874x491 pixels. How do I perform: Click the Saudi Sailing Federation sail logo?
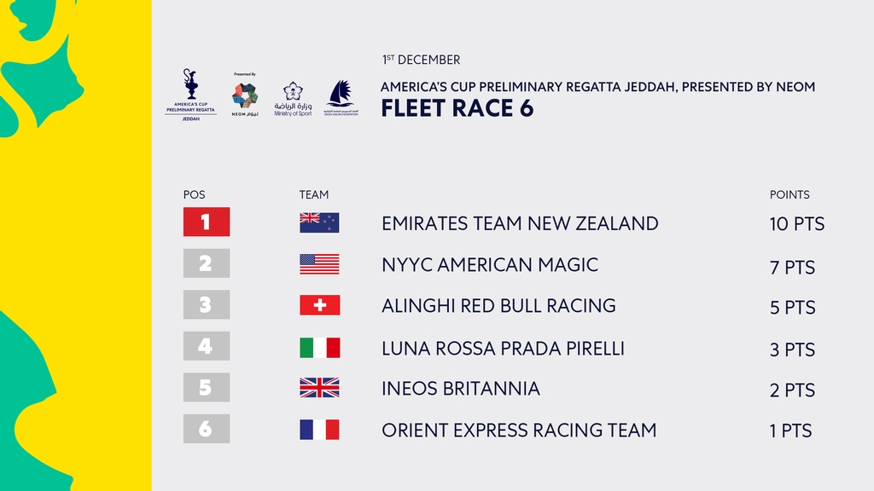click(341, 97)
